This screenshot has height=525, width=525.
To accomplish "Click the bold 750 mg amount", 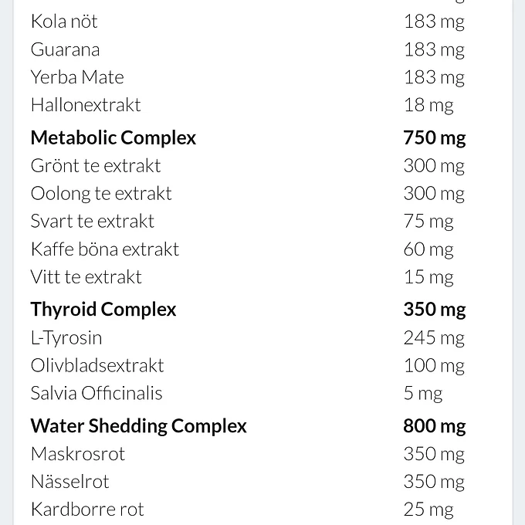I will 434,138.
